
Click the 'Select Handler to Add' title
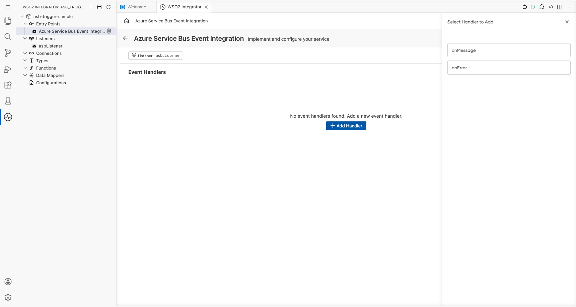click(470, 22)
